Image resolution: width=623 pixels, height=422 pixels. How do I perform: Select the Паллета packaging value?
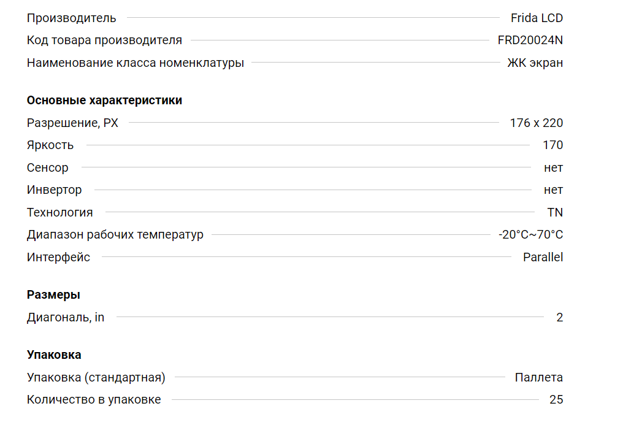click(x=538, y=378)
